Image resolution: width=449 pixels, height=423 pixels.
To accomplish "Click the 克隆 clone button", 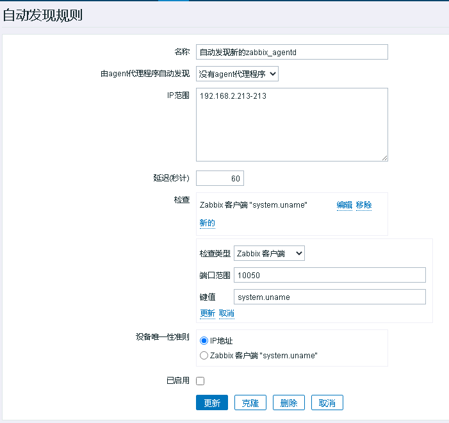I will [250, 402].
